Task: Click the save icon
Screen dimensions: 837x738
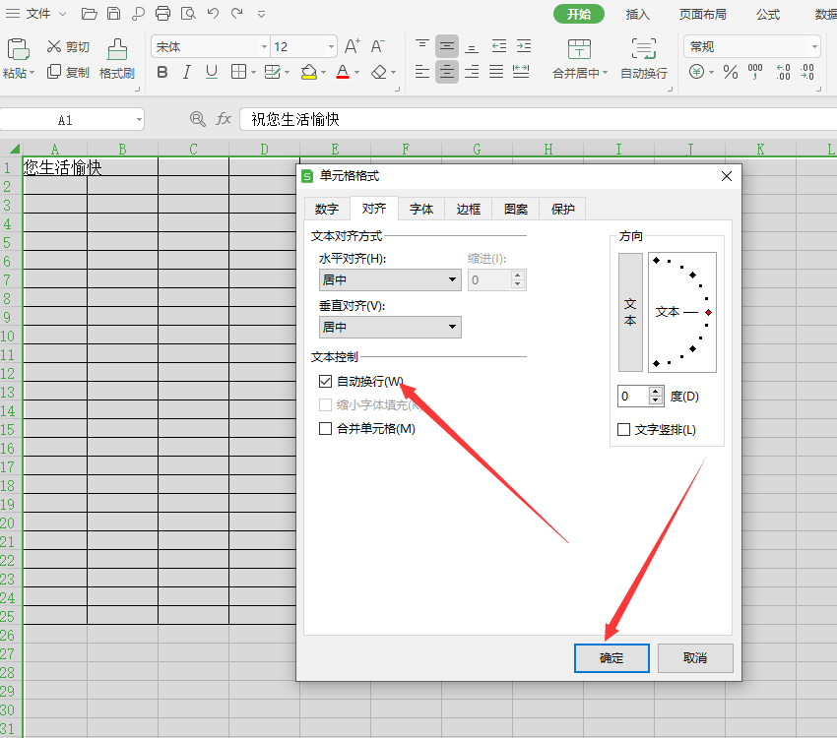Action: click(113, 14)
